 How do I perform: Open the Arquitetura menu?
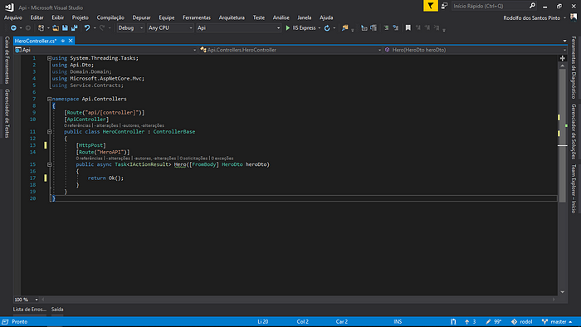232,17
